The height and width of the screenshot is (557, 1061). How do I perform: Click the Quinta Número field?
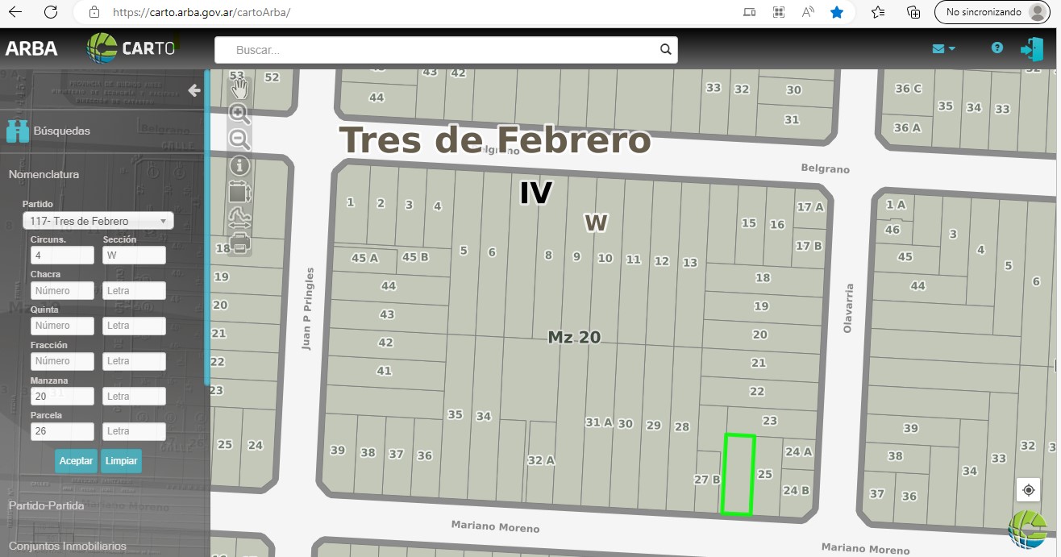point(62,326)
